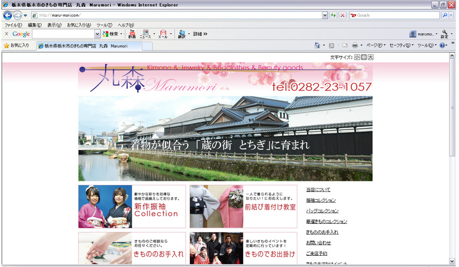
Task: Click the Favorites star button
Action: point(16,45)
